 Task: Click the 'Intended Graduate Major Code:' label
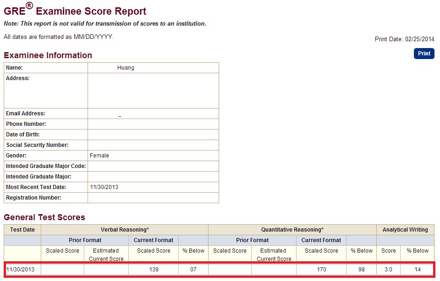pos(46,166)
